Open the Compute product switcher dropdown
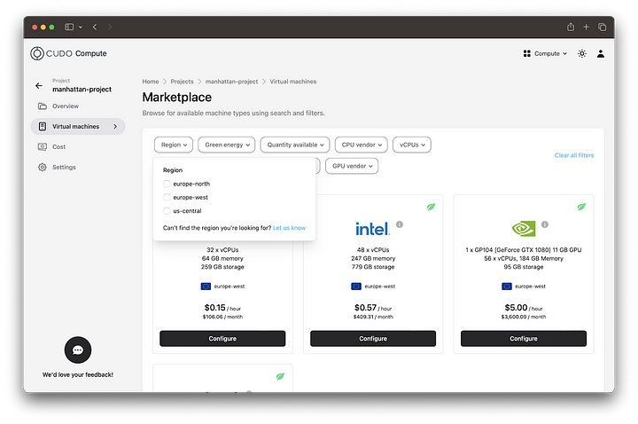The height and width of the screenshot is (424, 638). pos(545,53)
